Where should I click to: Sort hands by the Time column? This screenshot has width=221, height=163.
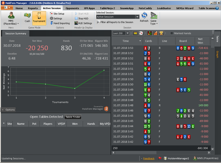point(127,41)
